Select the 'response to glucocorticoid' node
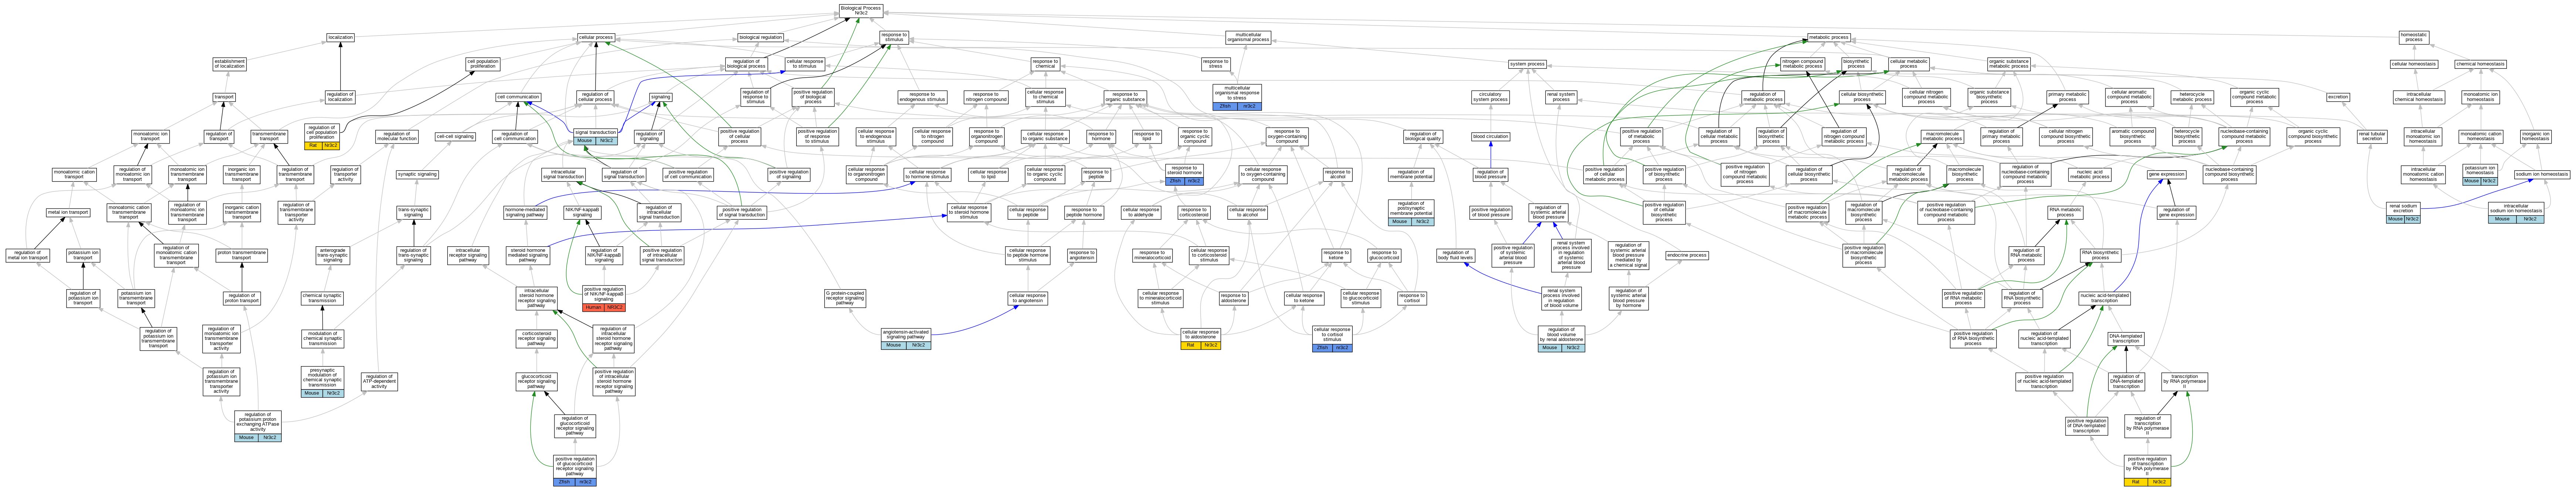This screenshot has height=490, width=2576. [x=1383, y=255]
